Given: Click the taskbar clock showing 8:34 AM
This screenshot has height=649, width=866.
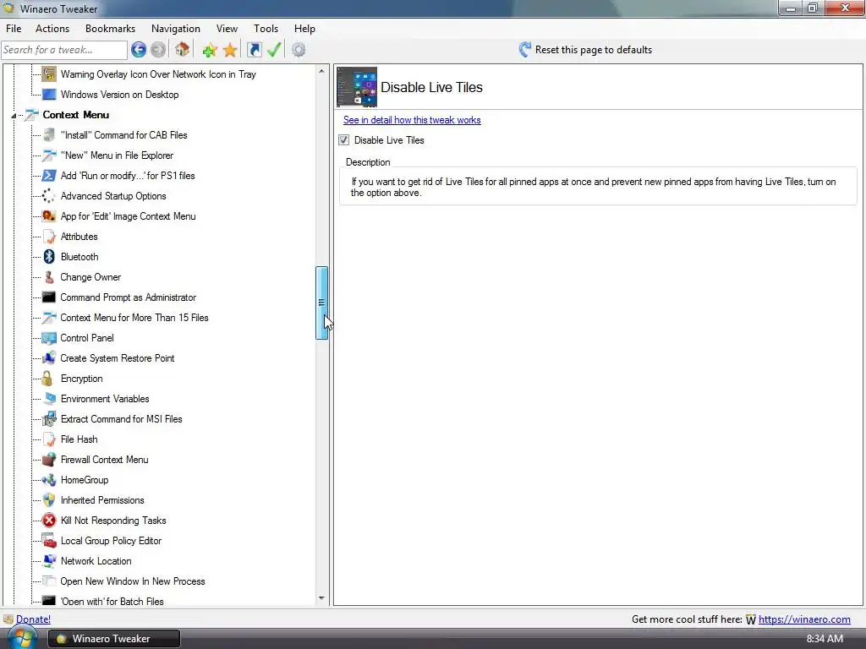Looking at the screenshot, I should tap(825, 639).
